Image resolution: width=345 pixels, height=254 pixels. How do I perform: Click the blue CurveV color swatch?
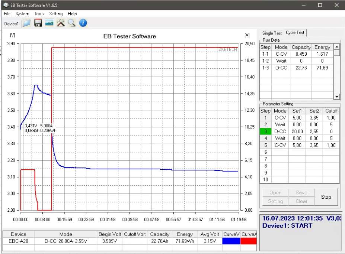click(231, 241)
